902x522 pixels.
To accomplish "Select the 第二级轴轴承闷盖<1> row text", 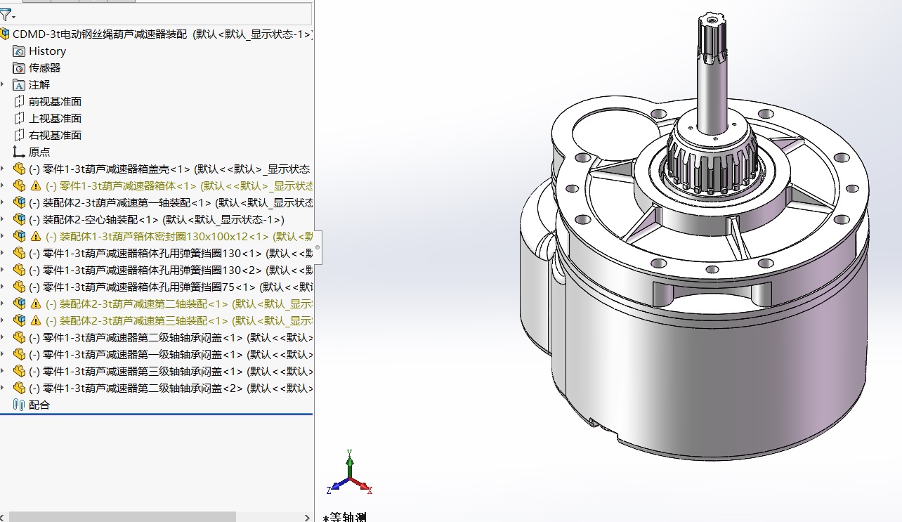I will [171, 337].
